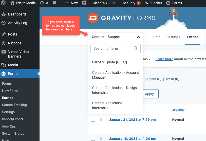Open the Security admin bar menu

tap(132, 3)
